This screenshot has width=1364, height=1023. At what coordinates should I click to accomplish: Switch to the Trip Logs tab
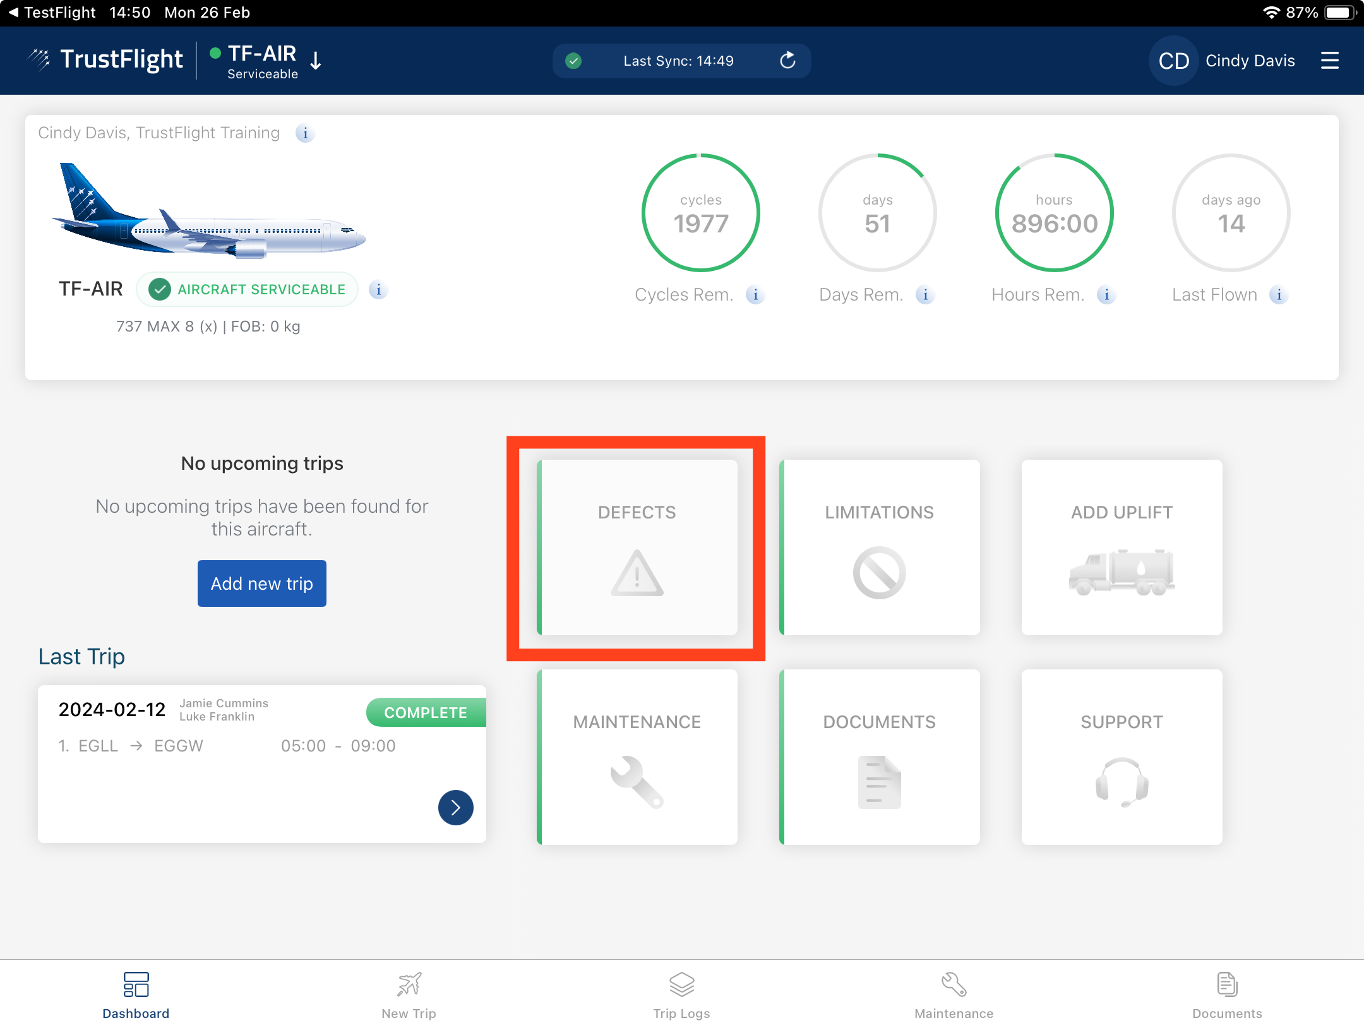[x=681, y=994]
